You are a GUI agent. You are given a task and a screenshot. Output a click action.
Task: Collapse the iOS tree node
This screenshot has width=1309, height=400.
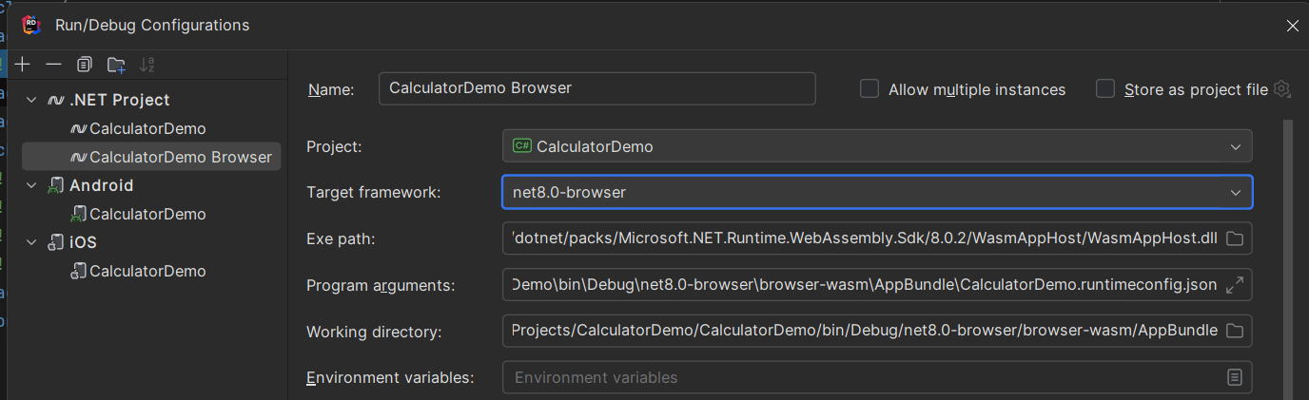31,242
